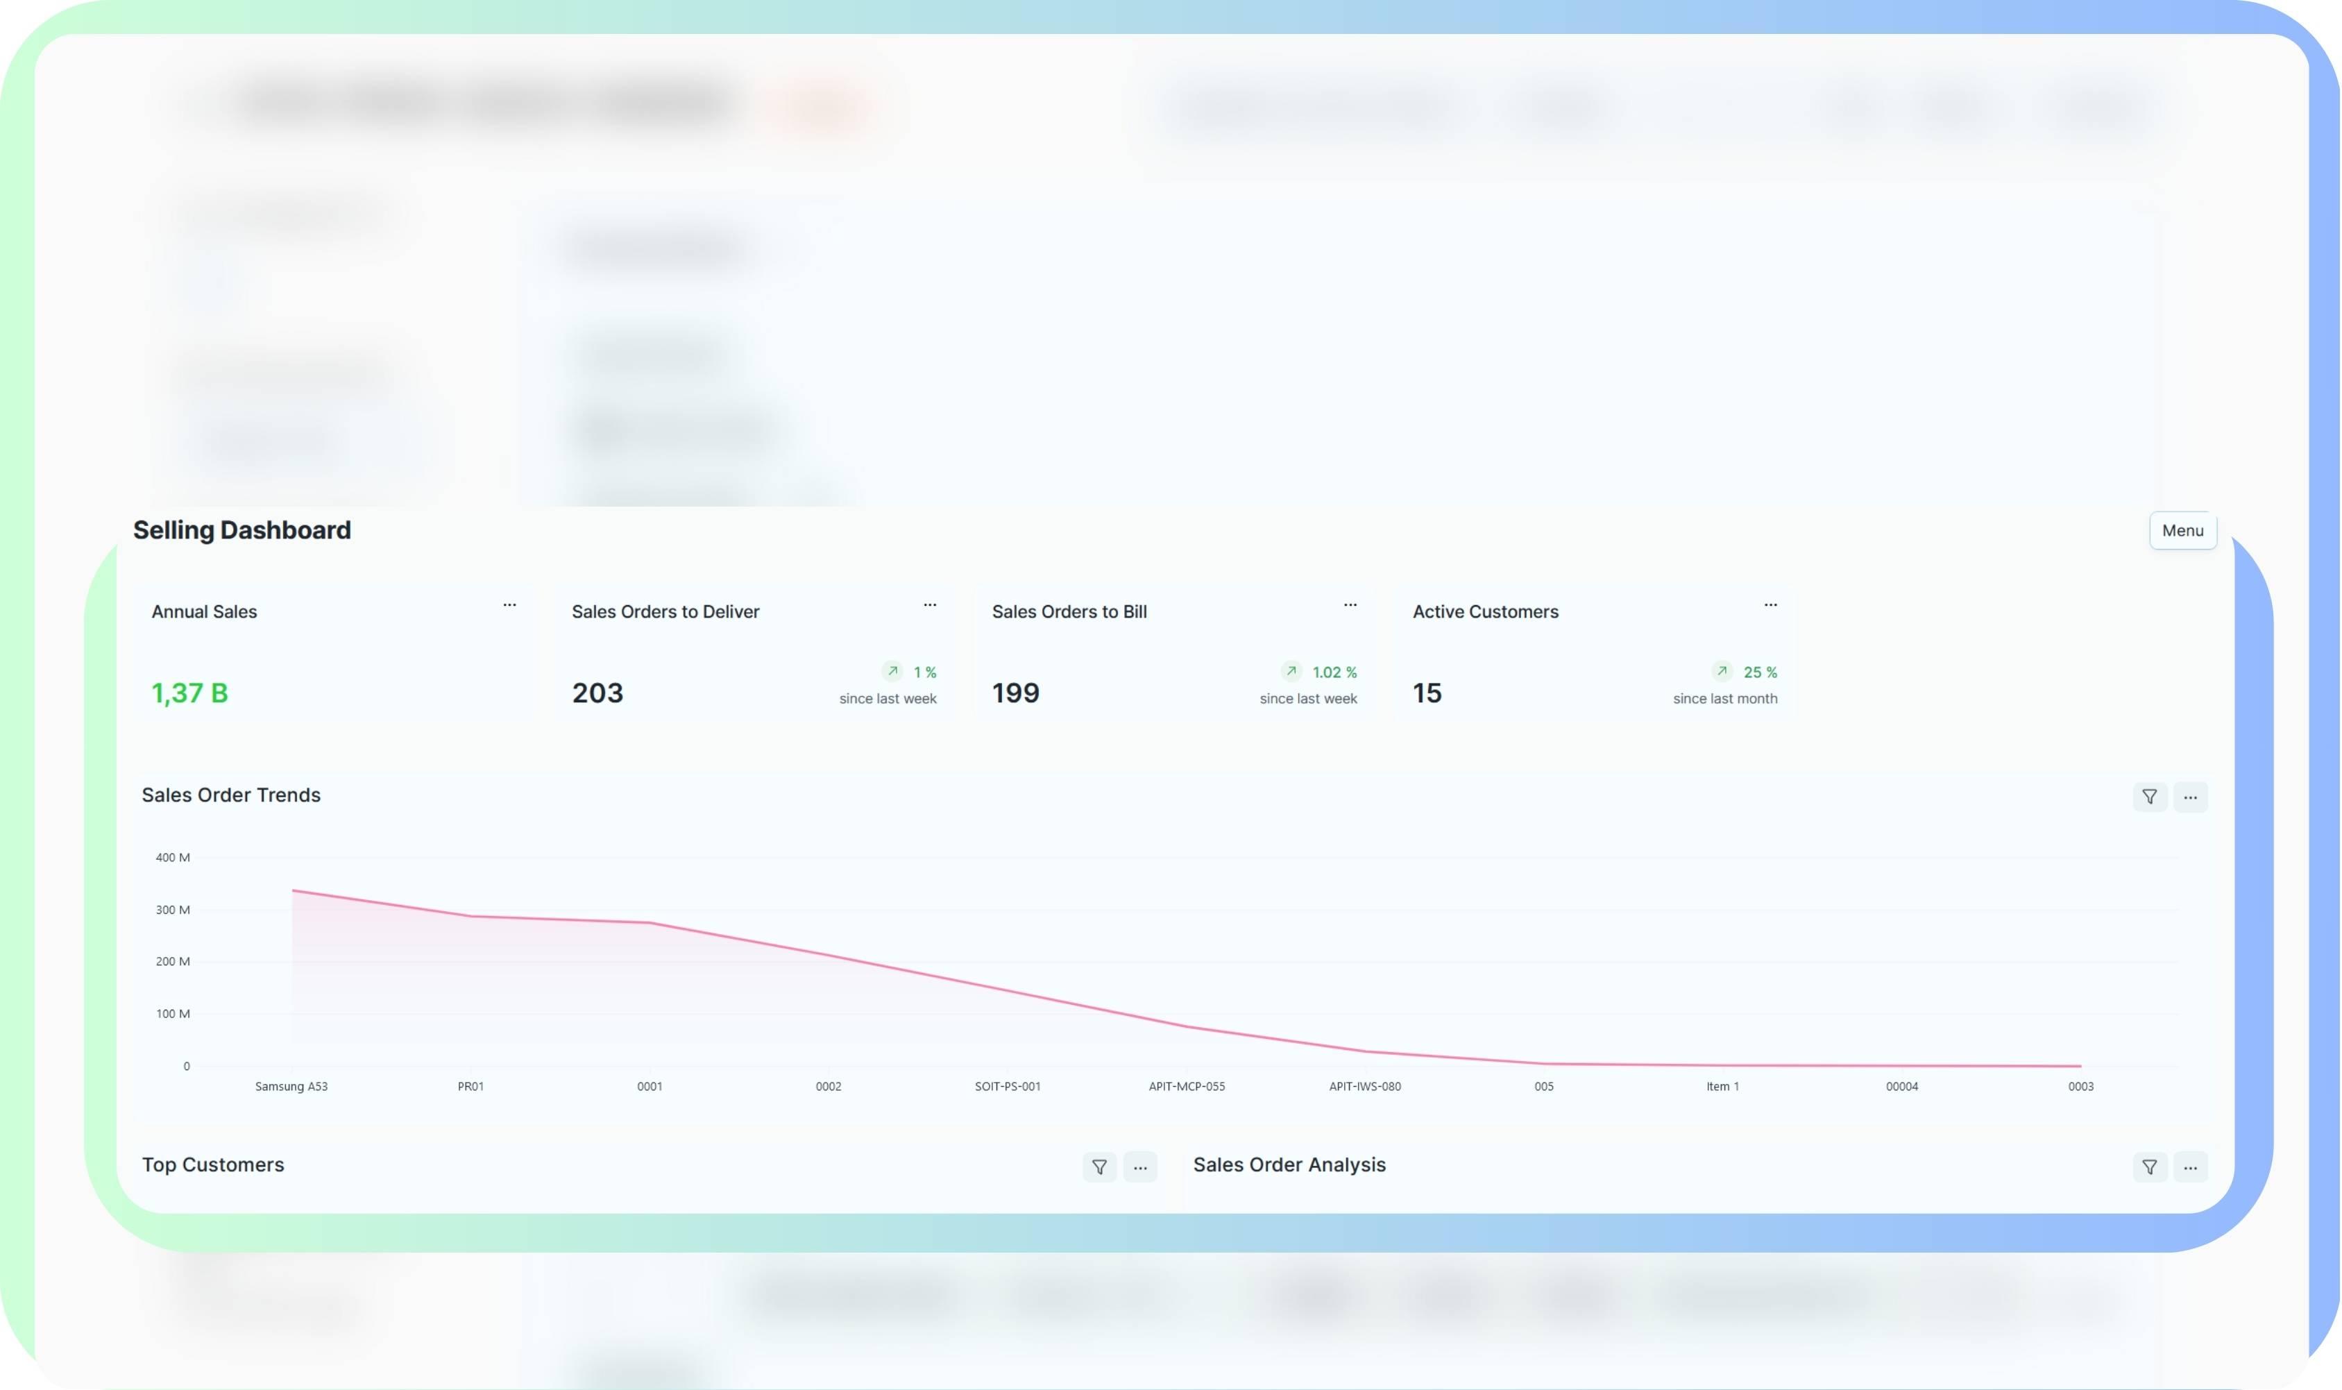Open Sales Order Analysis more options
The image size is (2342, 1390).
click(2189, 1167)
